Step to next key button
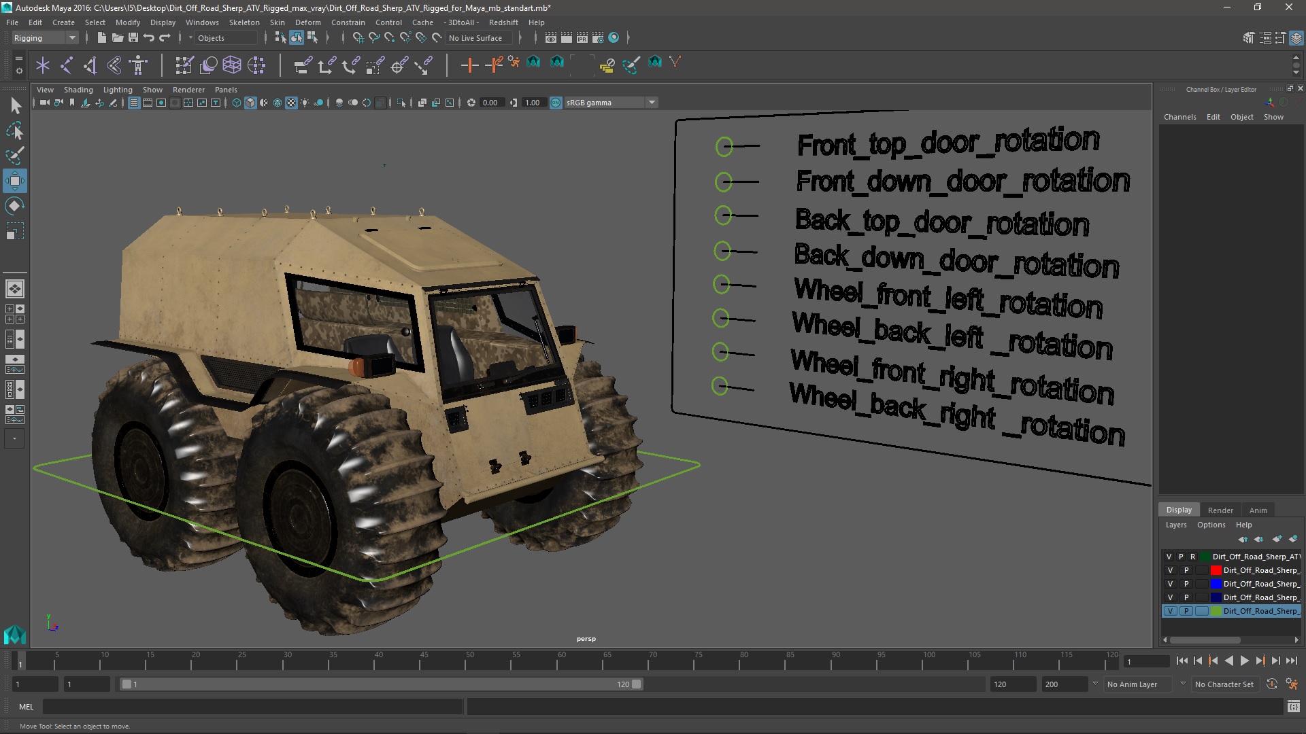 pyautogui.click(x=1260, y=661)
